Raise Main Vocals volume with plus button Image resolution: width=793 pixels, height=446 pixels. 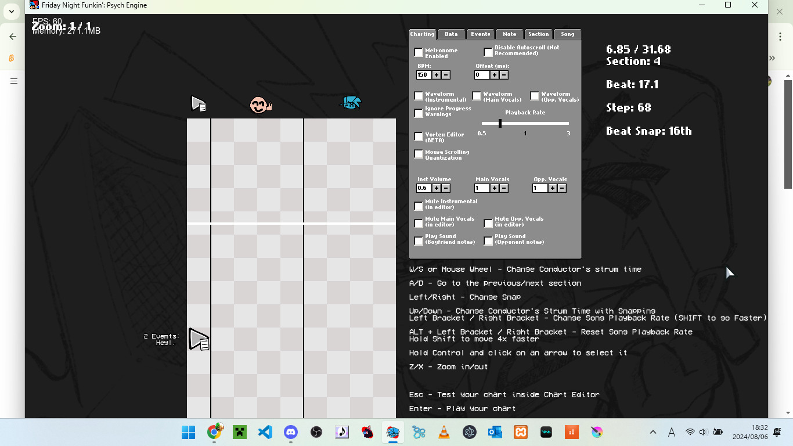pyautogui.click(x=495, y=188)
